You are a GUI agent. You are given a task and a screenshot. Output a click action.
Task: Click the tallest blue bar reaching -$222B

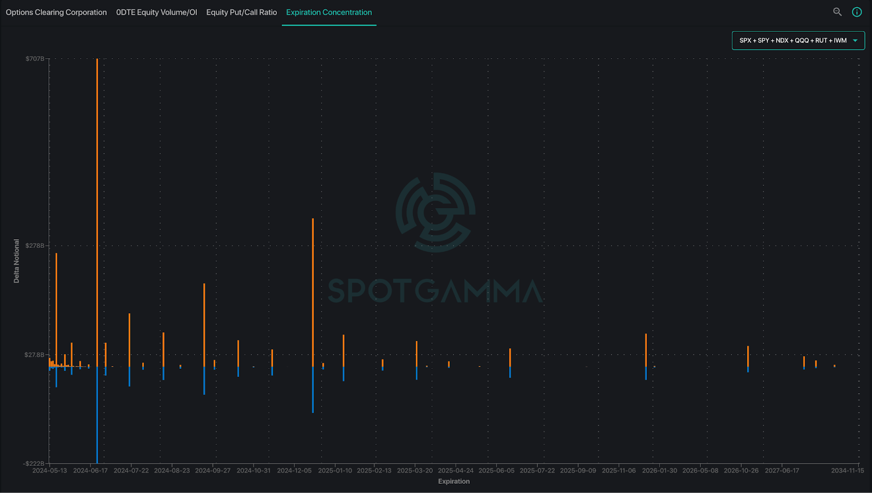pyautogui.click(x=97, y=415)
